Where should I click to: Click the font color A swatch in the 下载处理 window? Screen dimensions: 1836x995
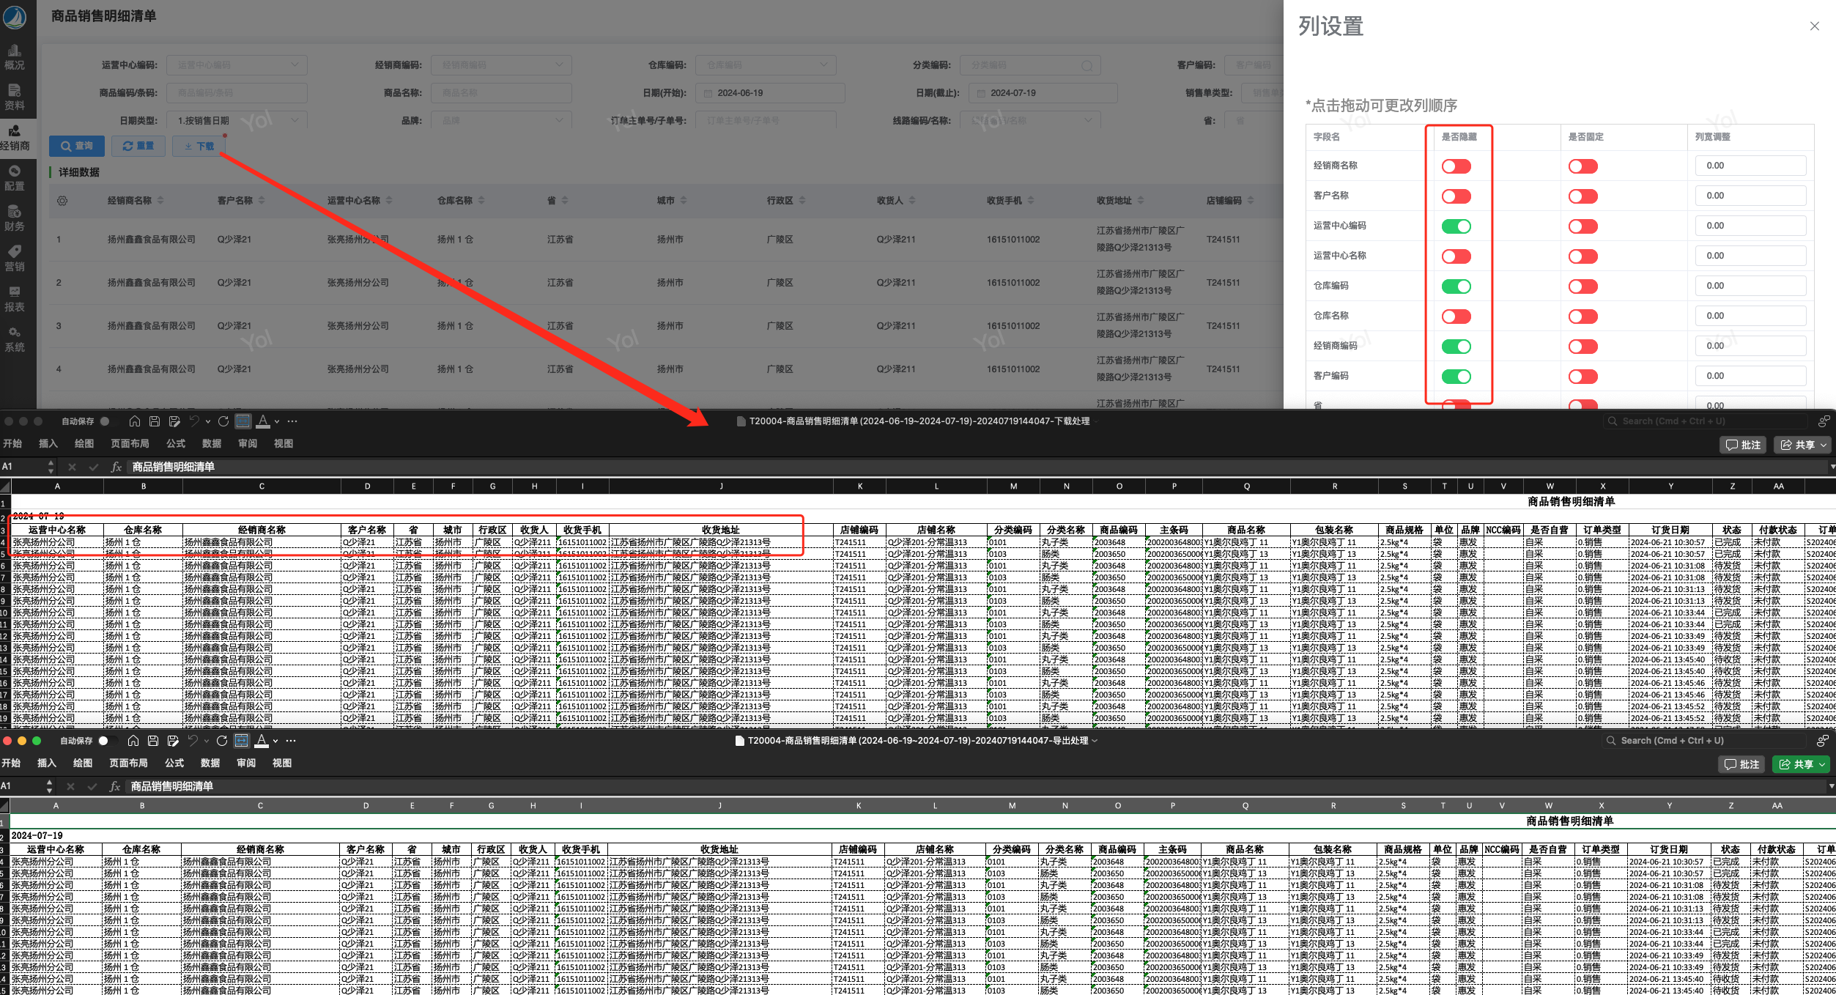click(262, 421)
